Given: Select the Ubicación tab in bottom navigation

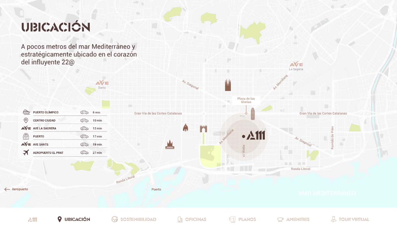Looking at the screenshot, I should point(74,219).
